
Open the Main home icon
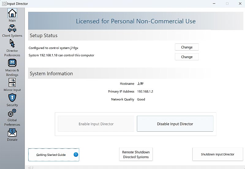(x=12, y=13)
